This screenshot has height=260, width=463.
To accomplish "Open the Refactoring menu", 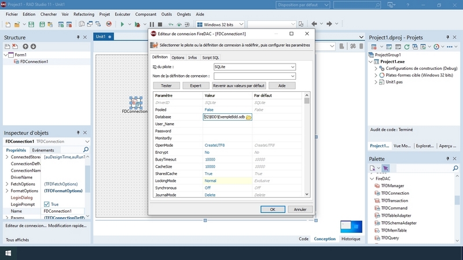I will pyautogui.click(x=84, y=13).
